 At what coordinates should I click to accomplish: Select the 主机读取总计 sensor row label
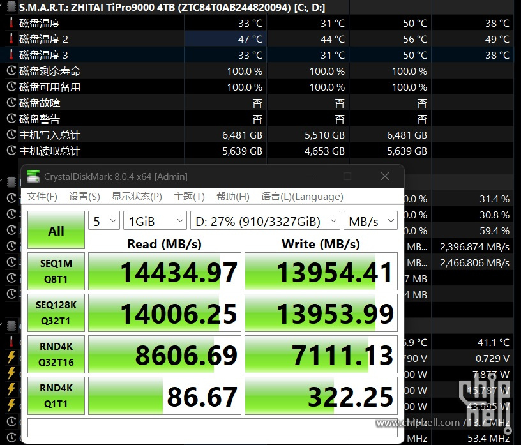point(50,151)
